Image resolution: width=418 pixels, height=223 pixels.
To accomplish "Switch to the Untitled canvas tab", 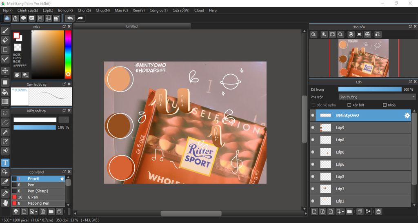I will 132,26.
